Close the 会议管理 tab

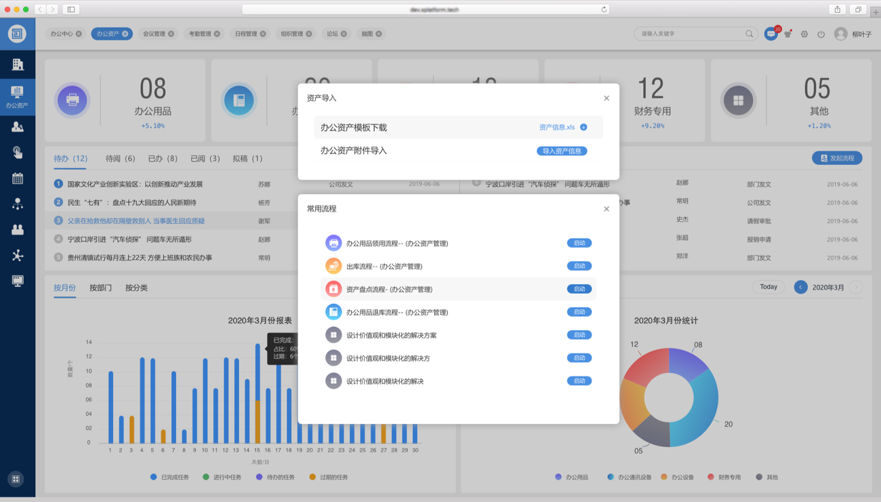pyautogui.click(x=171, y=34)
